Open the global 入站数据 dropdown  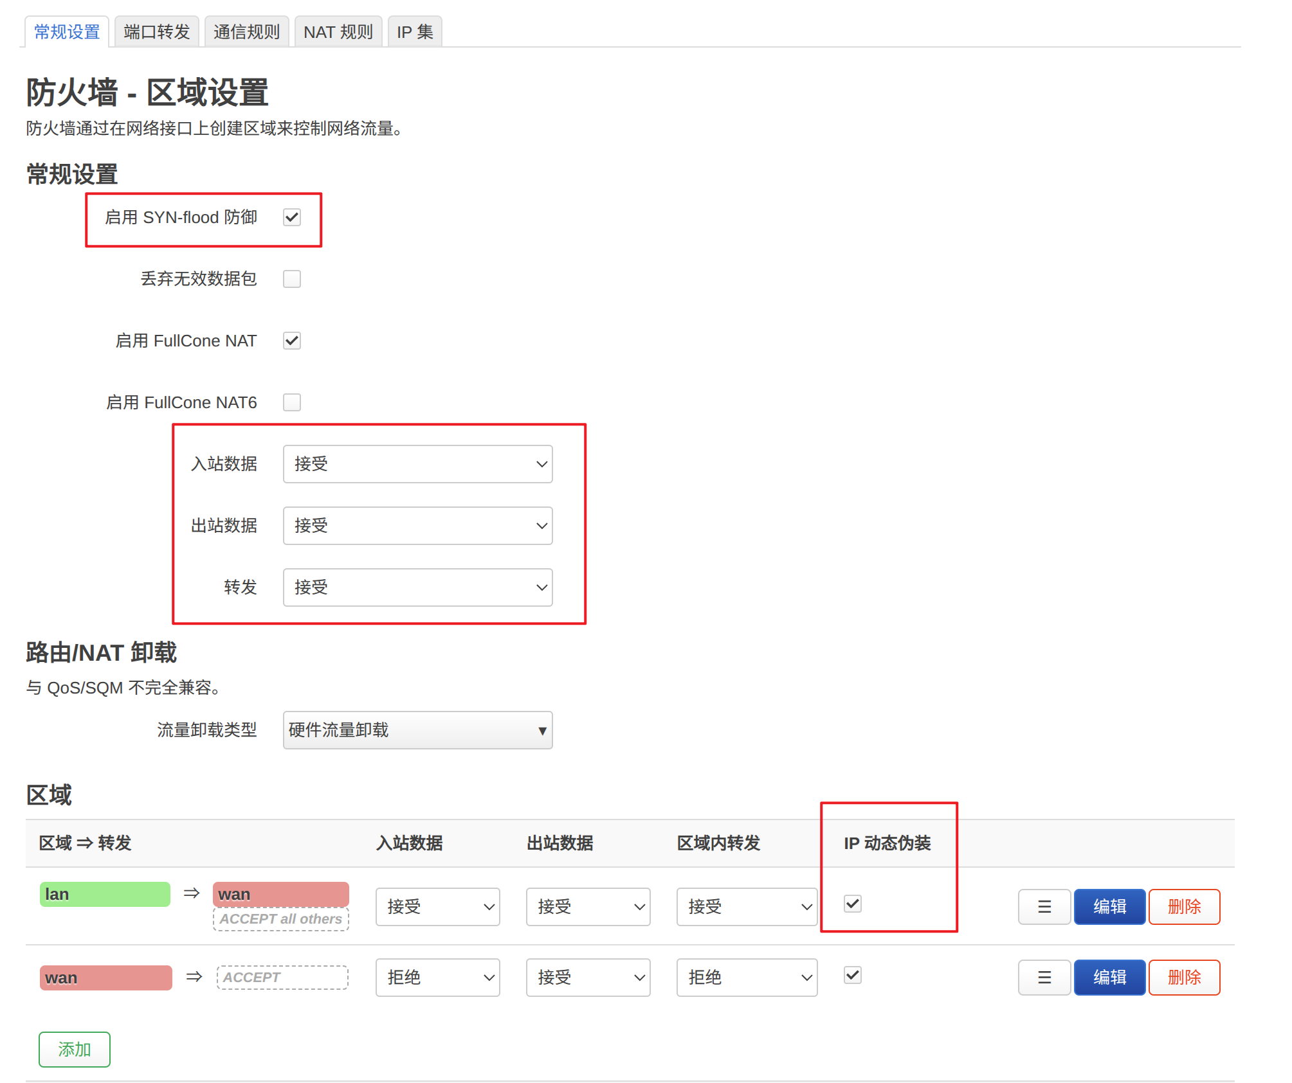point(417,464)
